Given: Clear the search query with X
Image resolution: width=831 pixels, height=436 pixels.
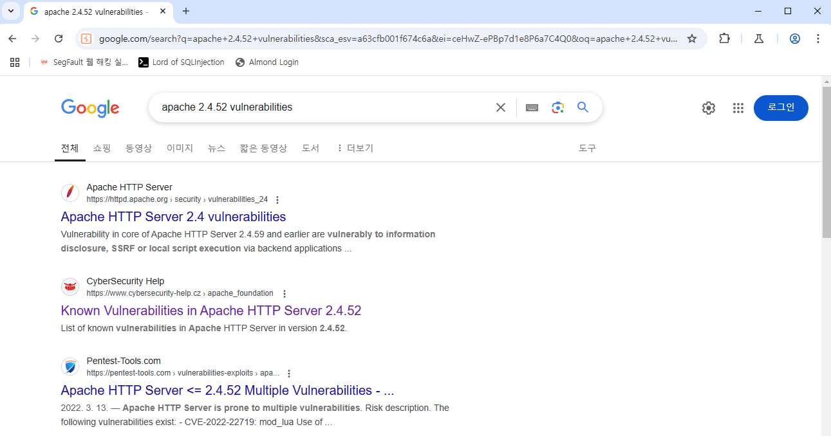Looking at the screenshot, I should (500, 107).
